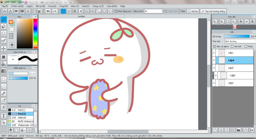
Task: Zoom out on navigator panel
Action: [233, 21]
